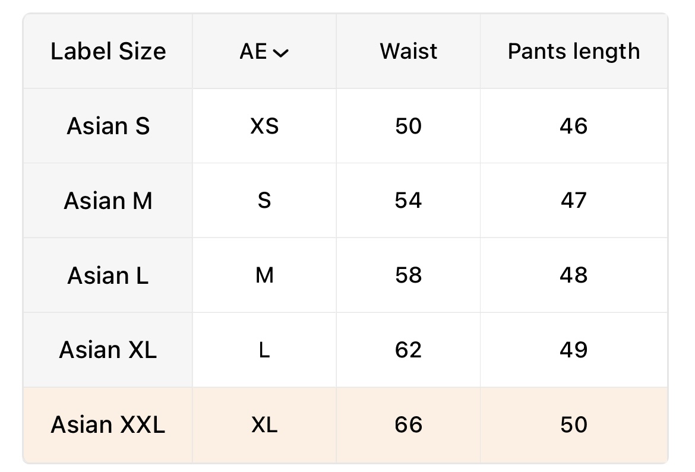The height and width of the screenshot is (472, 695).
Task: Click the Pants length column header
Action: point(573,52)
